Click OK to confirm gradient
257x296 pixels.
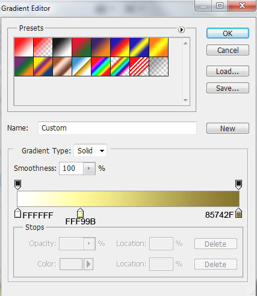[228, 33]
